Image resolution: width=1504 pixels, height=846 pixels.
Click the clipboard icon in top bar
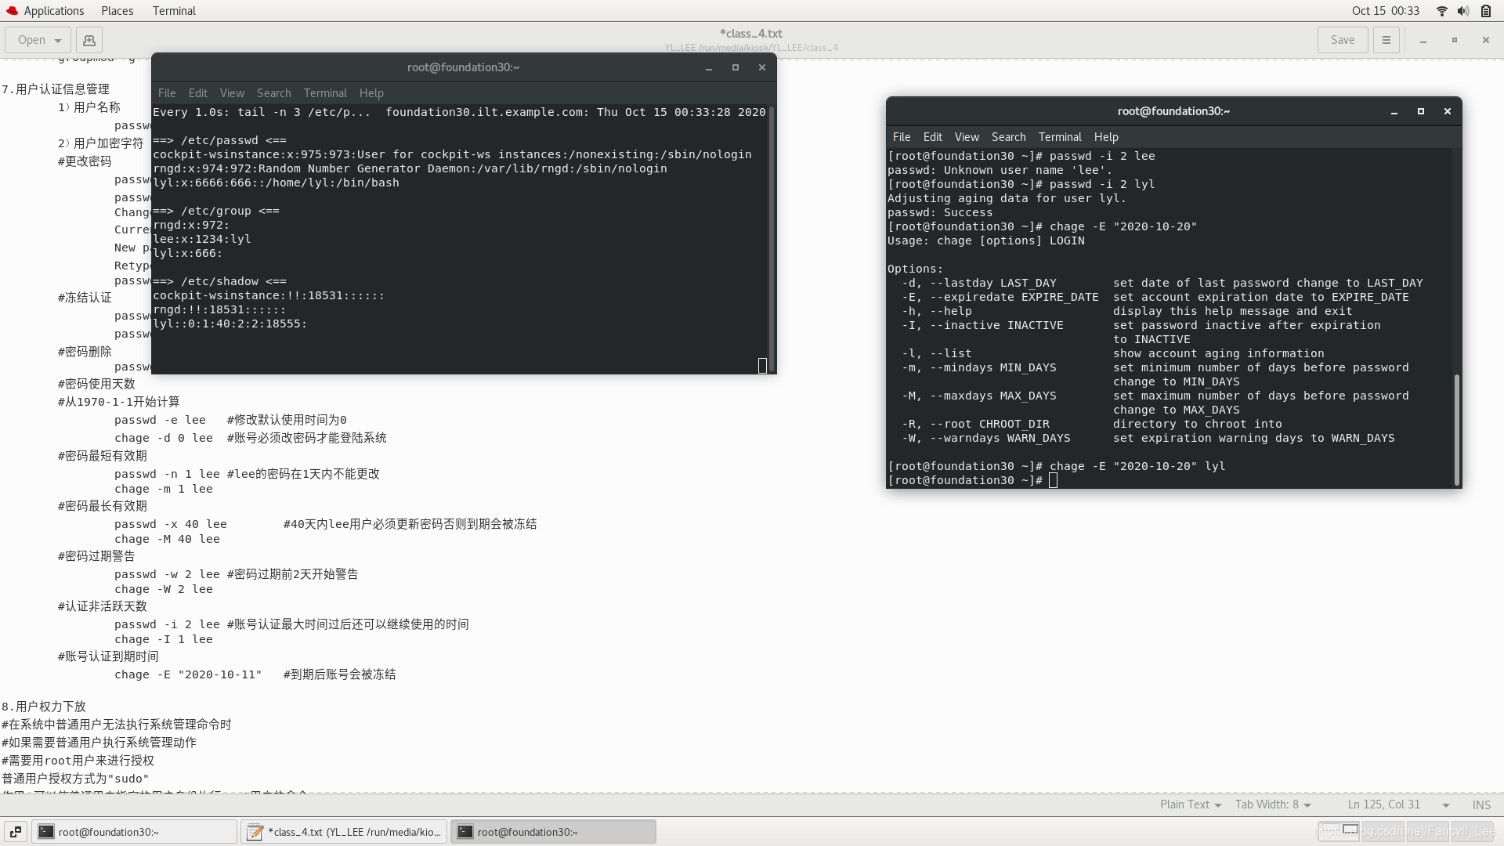pos(1486,11)
